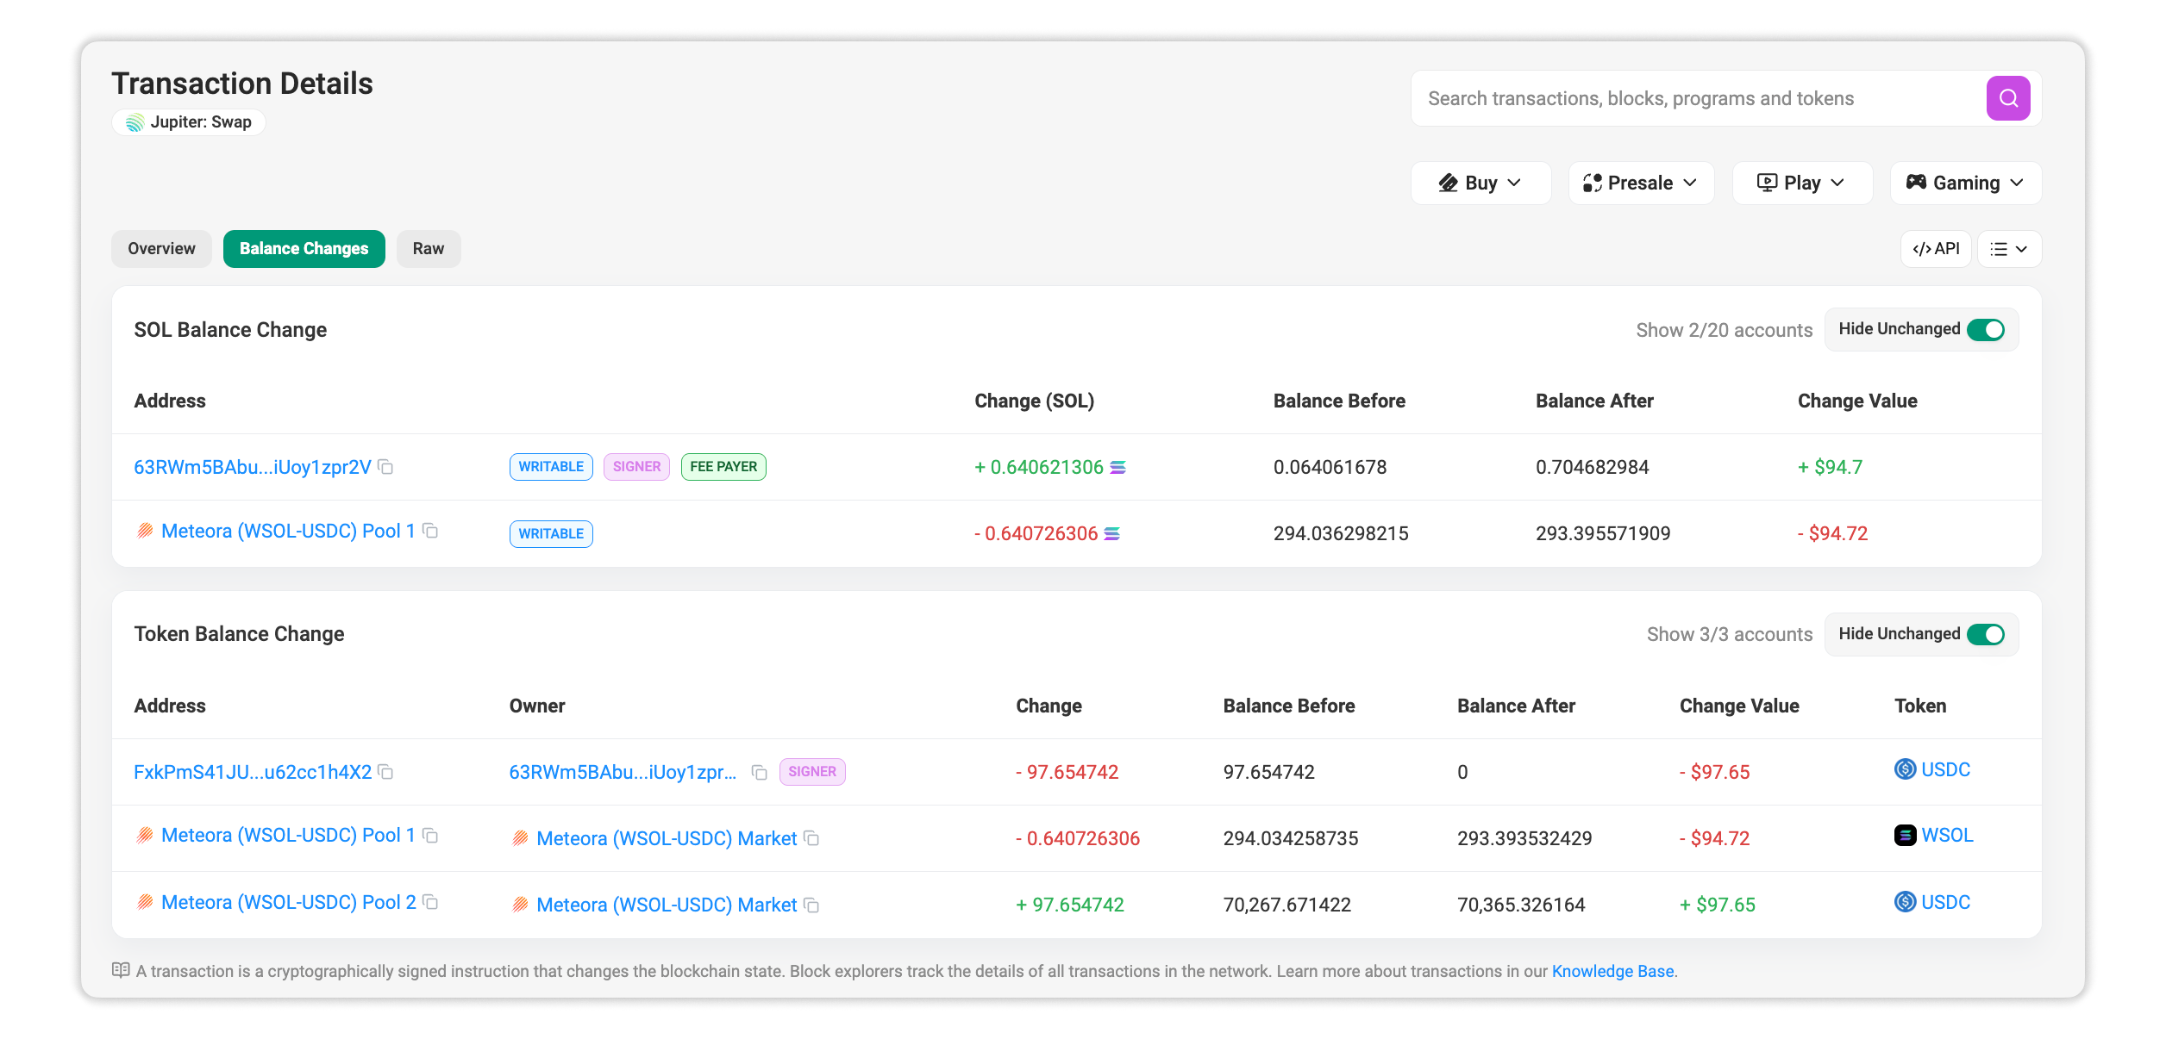Click the balance before value 70,267.671422
Screen dimensions: 2166x1039
pyautogui.click(x=1286, y=905)
